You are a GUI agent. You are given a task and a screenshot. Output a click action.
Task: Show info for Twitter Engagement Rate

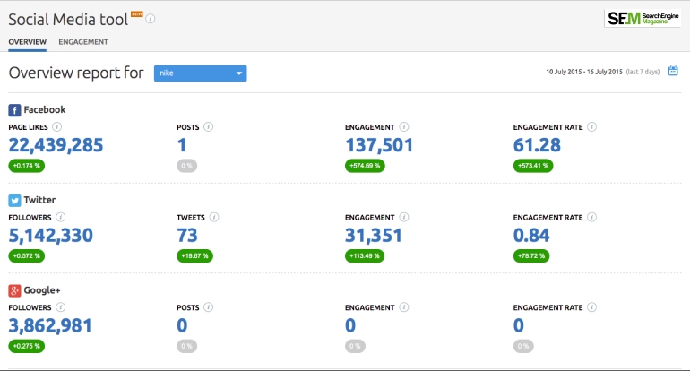[x=591, y=217]
